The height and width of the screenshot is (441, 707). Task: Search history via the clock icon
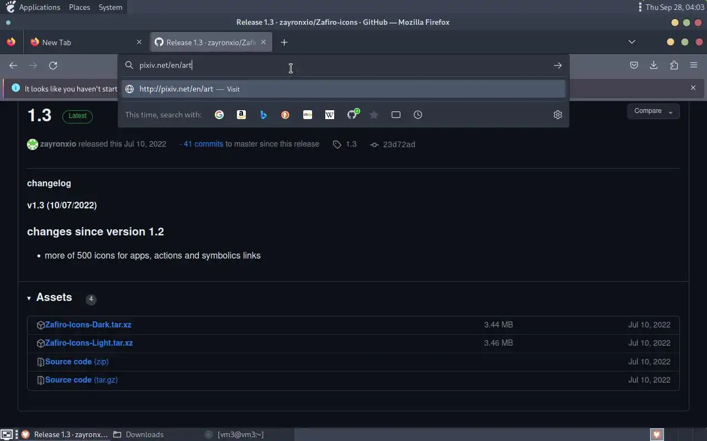coord(418,115)
